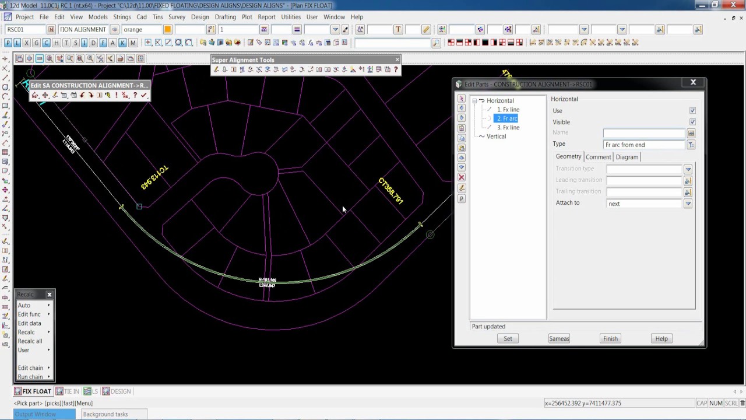Click the Finish button
The width and height of the screenshot is (746, 420).
(610, 338)
